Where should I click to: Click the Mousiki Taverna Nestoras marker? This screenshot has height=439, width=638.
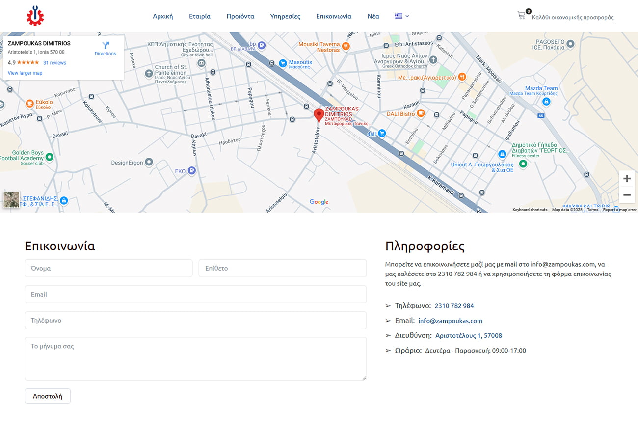[x=346, y=46]
